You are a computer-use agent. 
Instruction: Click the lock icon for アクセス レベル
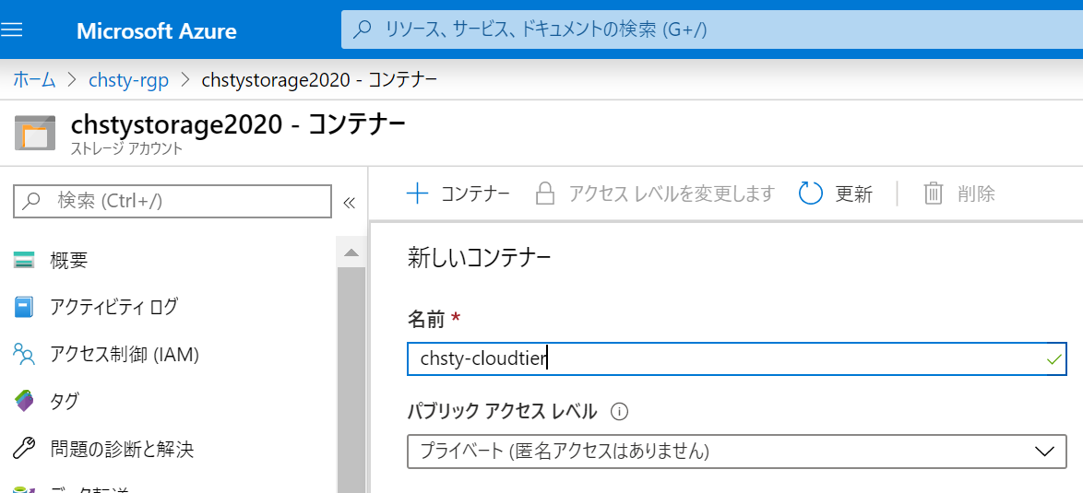point(545,194)
